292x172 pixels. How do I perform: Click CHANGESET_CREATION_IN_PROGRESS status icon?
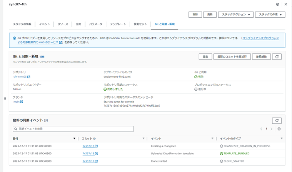point(222,146)
